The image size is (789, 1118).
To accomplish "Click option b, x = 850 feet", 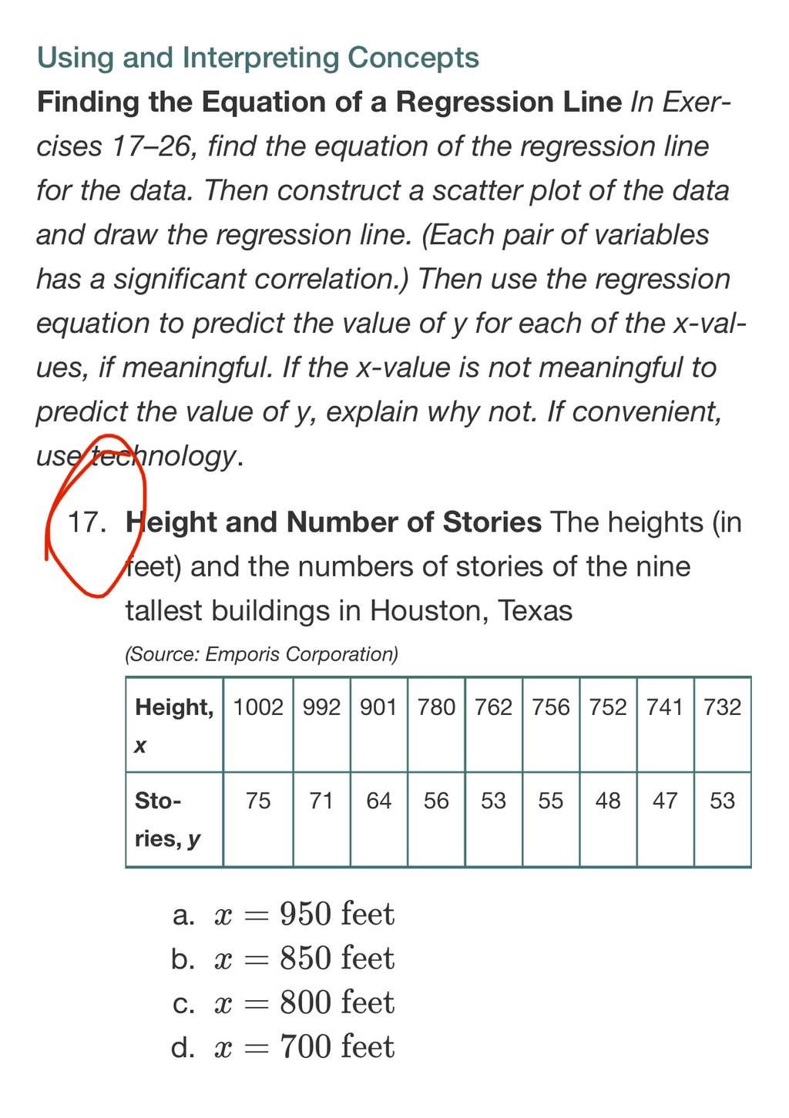I will click(x=284, y=959).
